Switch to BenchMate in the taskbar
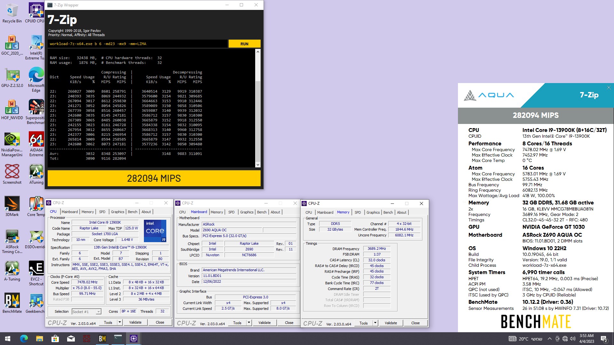This screenshot has height=345, width=614. point(102,339)
